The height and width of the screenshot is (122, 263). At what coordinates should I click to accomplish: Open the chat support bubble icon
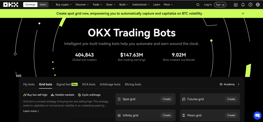(257, 115)
